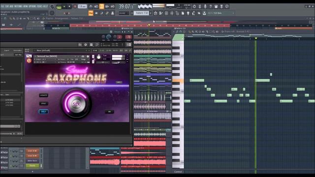Click the arrow left of Pattern 114
The width and height of the screenshot is (315, 177).
click(x=132, y=13)
